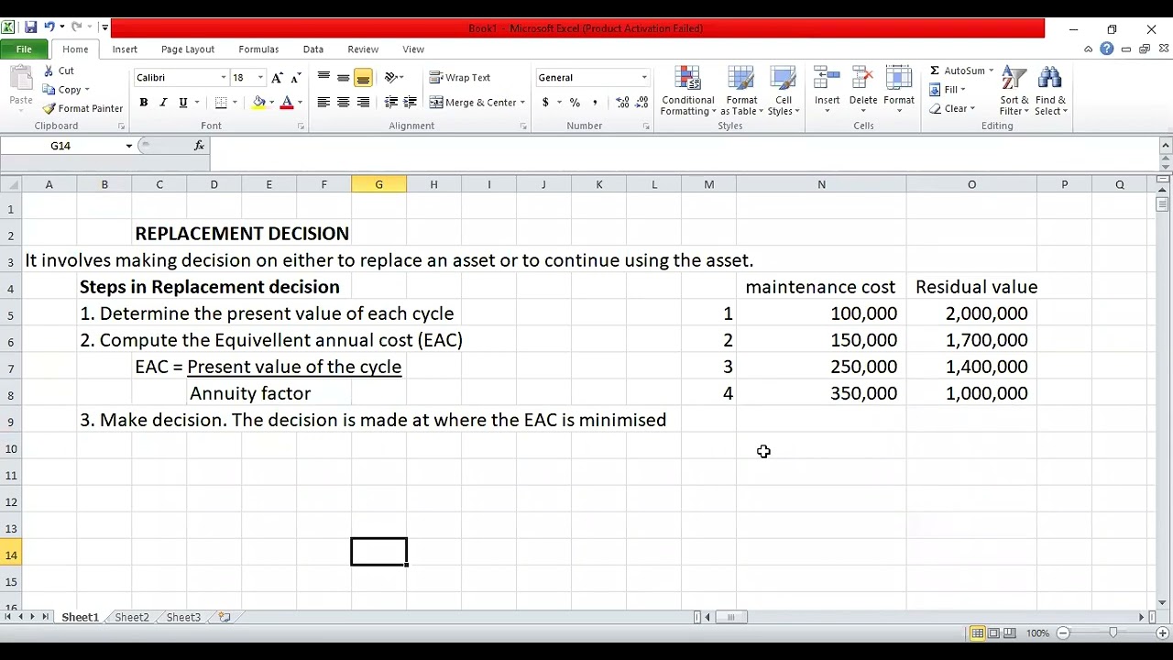Viewport: 1173px width, 660px height.
Task: Click the AutoSum sigma icon
Action: (935, 71)
